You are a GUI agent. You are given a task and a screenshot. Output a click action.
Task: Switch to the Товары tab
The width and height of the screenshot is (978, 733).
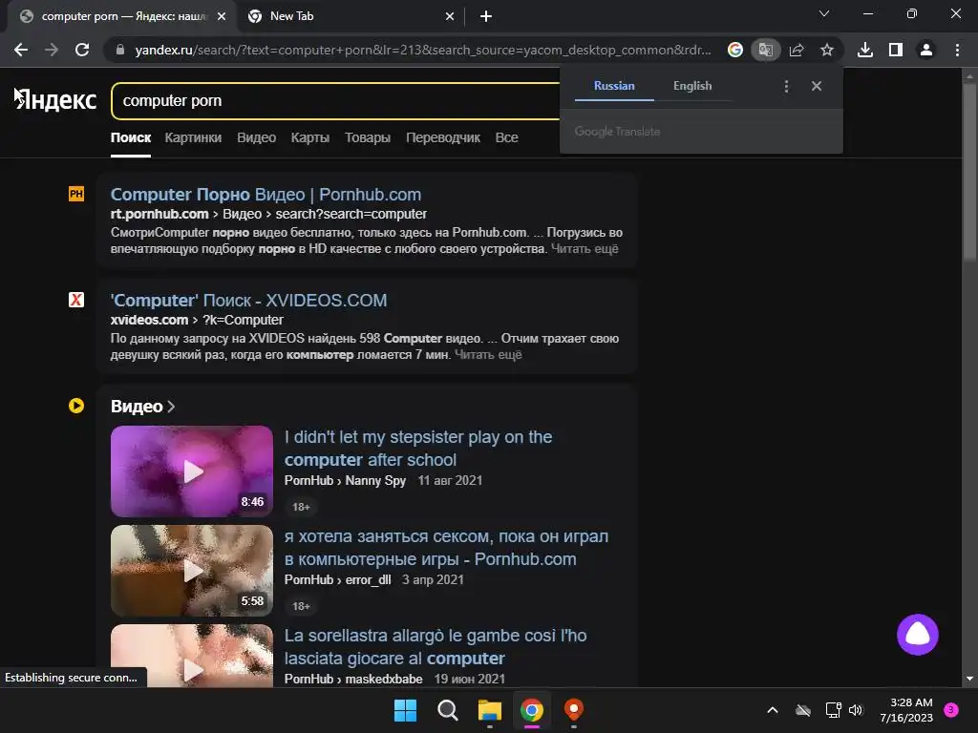coord(368,137)
